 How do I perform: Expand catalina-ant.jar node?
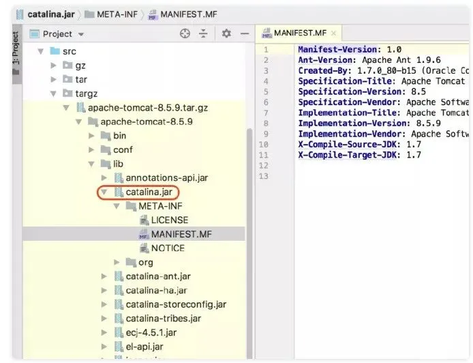pyautogui.click(x=104, y=276)
